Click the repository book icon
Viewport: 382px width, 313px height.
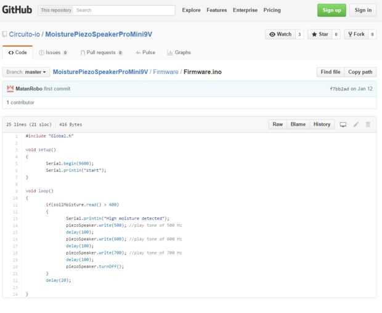tap(5, 34)
